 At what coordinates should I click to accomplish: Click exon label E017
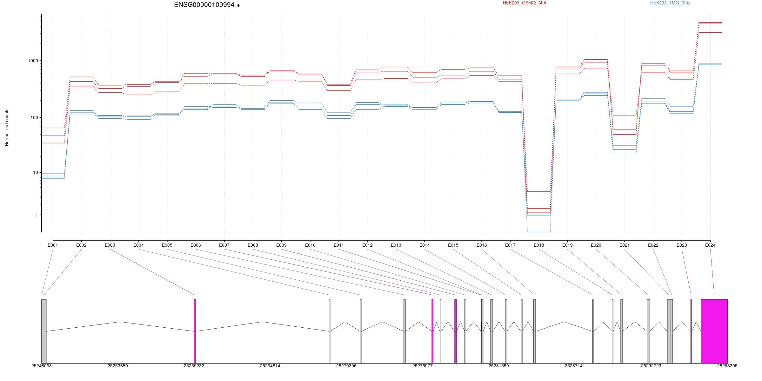[510, 245]
